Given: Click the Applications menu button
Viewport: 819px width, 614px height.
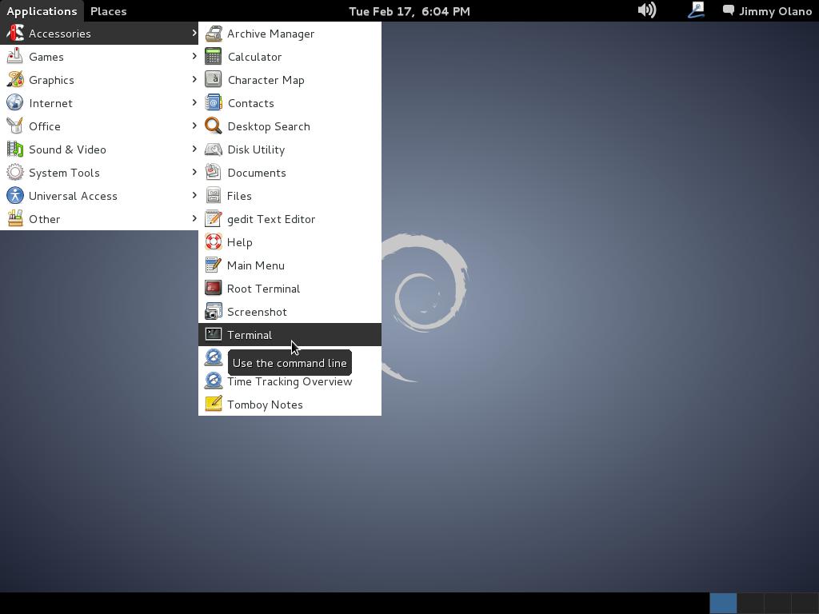Looking at the screenshot, I should pyautogui.click(x=42, y=11).
